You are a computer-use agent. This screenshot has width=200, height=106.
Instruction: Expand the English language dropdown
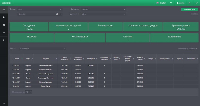(x=164, y=3)
